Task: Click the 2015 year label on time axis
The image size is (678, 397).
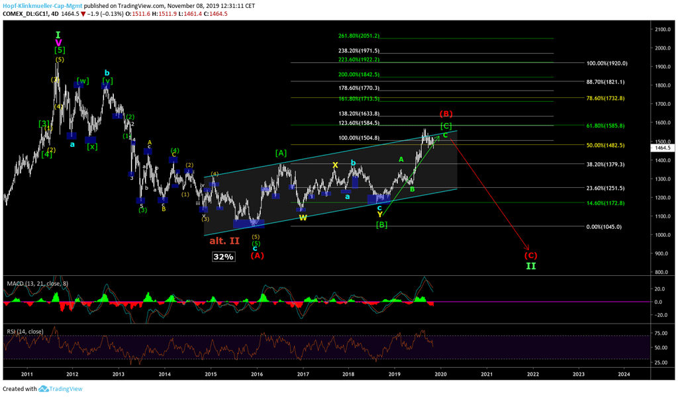Action: coord(211,374)
